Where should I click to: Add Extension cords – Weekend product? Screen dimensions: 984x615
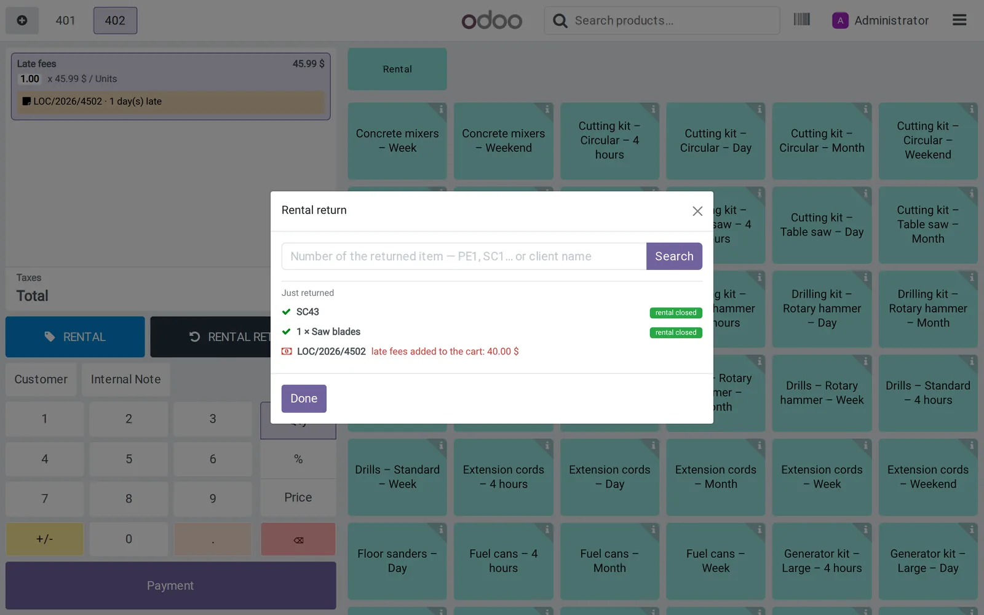tap(928, 477)
